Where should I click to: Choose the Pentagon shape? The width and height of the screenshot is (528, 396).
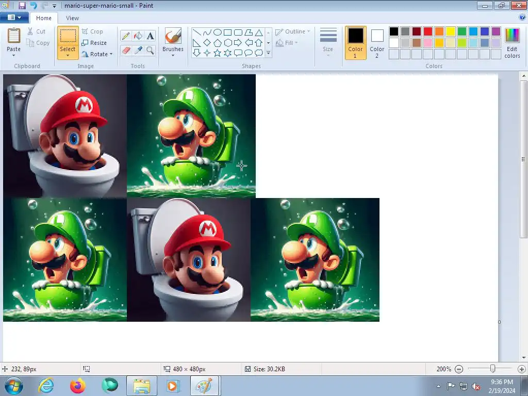[218, 43]
